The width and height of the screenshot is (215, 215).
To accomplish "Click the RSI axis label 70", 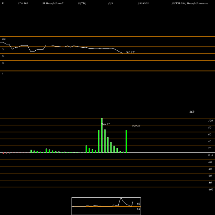I will (x=3, y=49).
